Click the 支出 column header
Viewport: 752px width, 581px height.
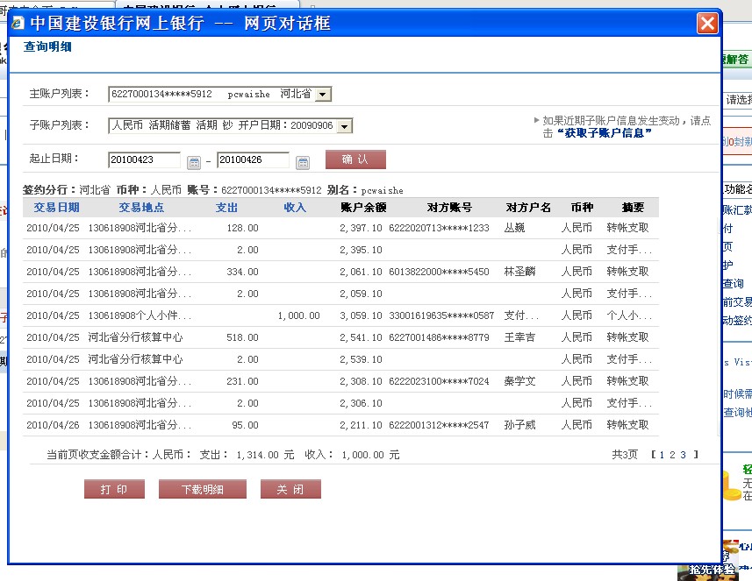tap(226, 208)
